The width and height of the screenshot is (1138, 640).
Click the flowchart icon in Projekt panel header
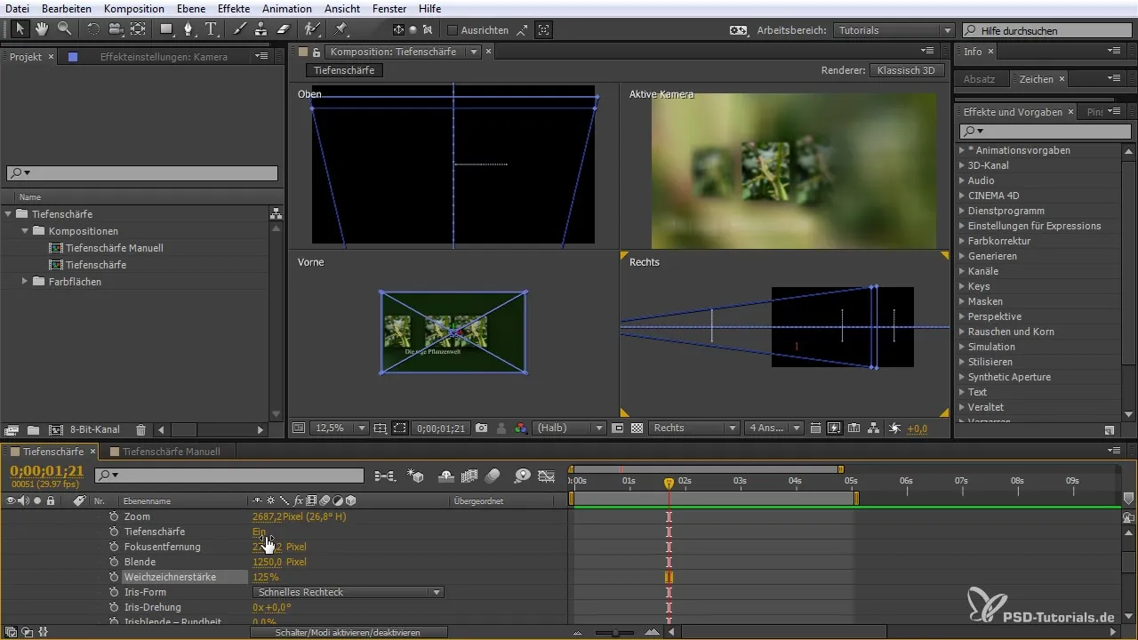pyautogui.click(x=276, y=214)
